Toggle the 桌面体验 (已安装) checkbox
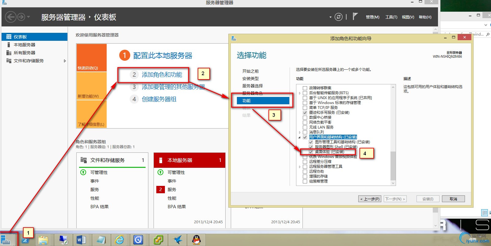Viewport: 491px width, 246px height. coord(311,152)
